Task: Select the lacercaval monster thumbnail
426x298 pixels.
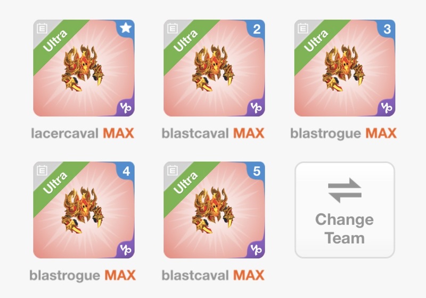Action: pyautogui.click(x=84, y=68)
